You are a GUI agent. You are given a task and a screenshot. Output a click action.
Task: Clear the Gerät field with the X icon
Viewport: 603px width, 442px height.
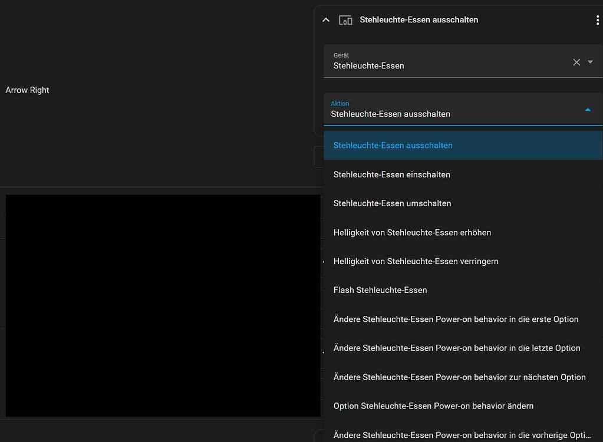pyautogui.click(x=576, y=62)
